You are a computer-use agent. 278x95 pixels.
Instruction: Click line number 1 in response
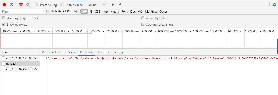coord(46,58)
